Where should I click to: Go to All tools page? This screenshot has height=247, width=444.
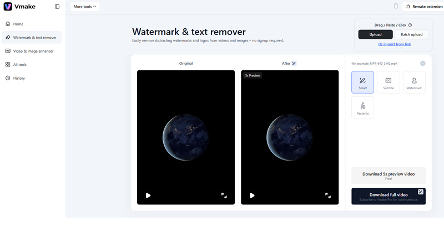32,64
